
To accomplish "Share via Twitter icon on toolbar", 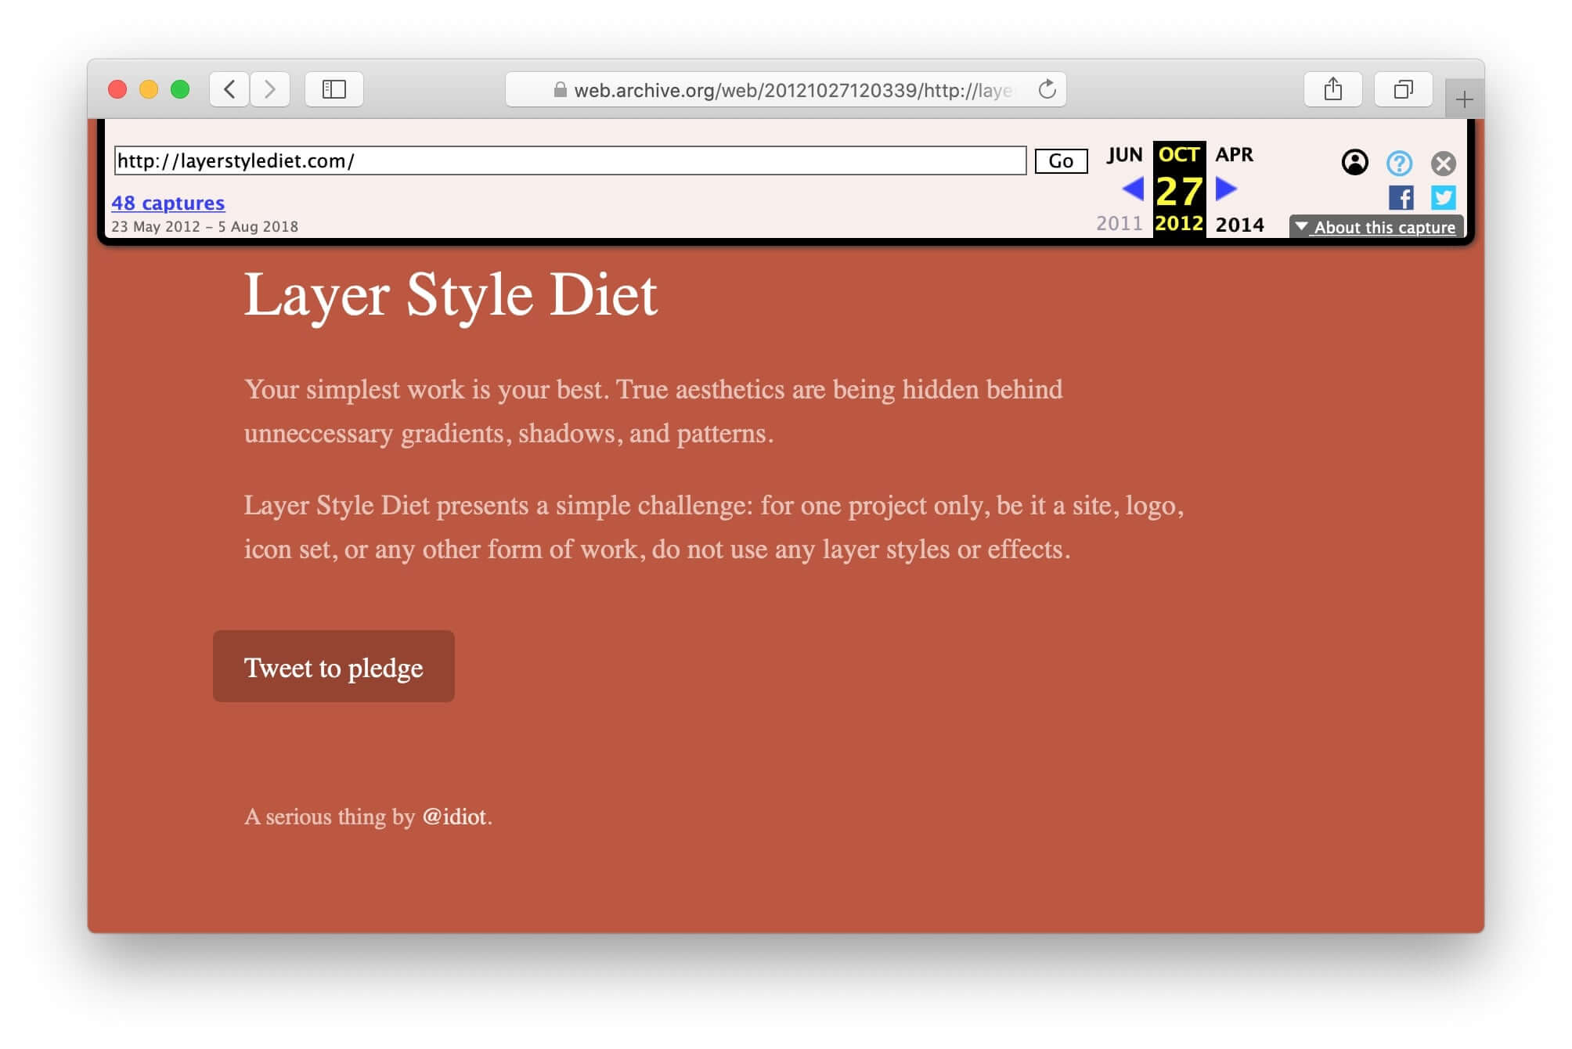I will 1442,196.
